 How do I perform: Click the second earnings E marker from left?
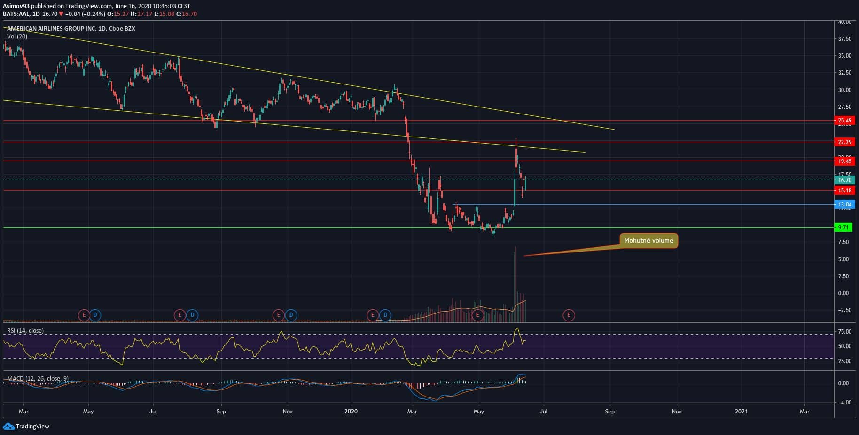pos(180,315)
